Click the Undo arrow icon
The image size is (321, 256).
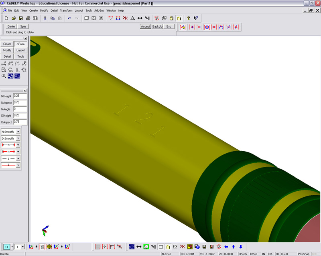point(69,18)
